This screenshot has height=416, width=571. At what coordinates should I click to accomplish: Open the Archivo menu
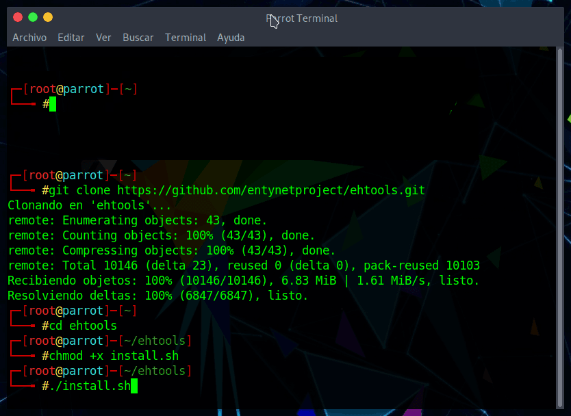point(29,38)
